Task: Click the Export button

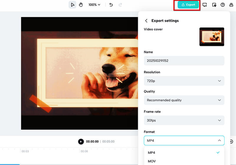Action: (189, 5)
